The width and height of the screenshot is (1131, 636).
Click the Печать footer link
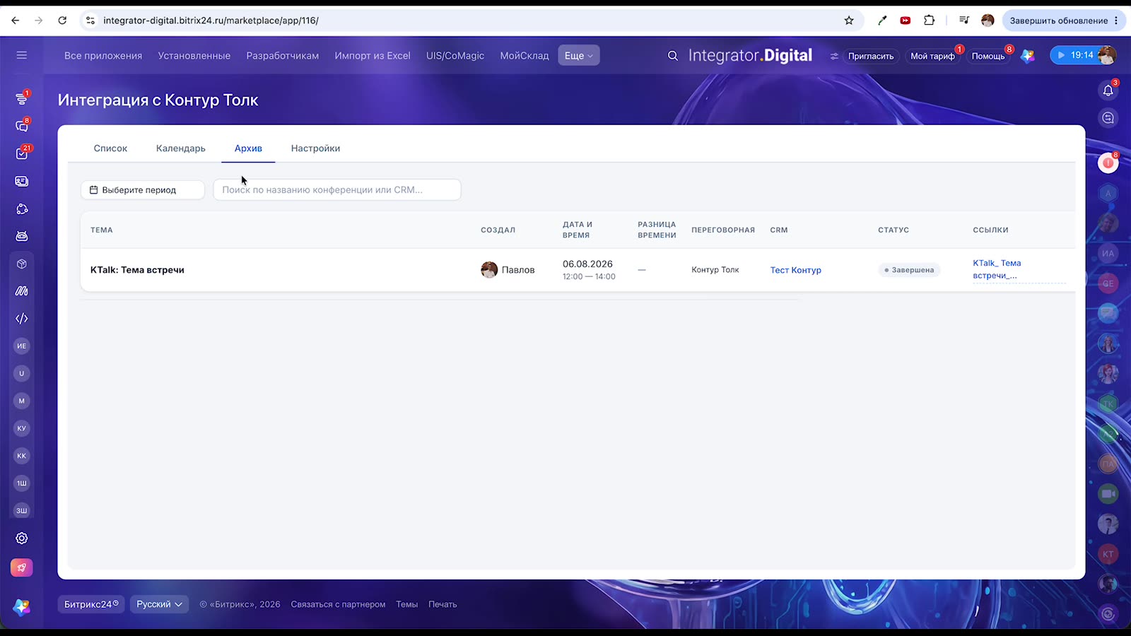click(443, 604)
